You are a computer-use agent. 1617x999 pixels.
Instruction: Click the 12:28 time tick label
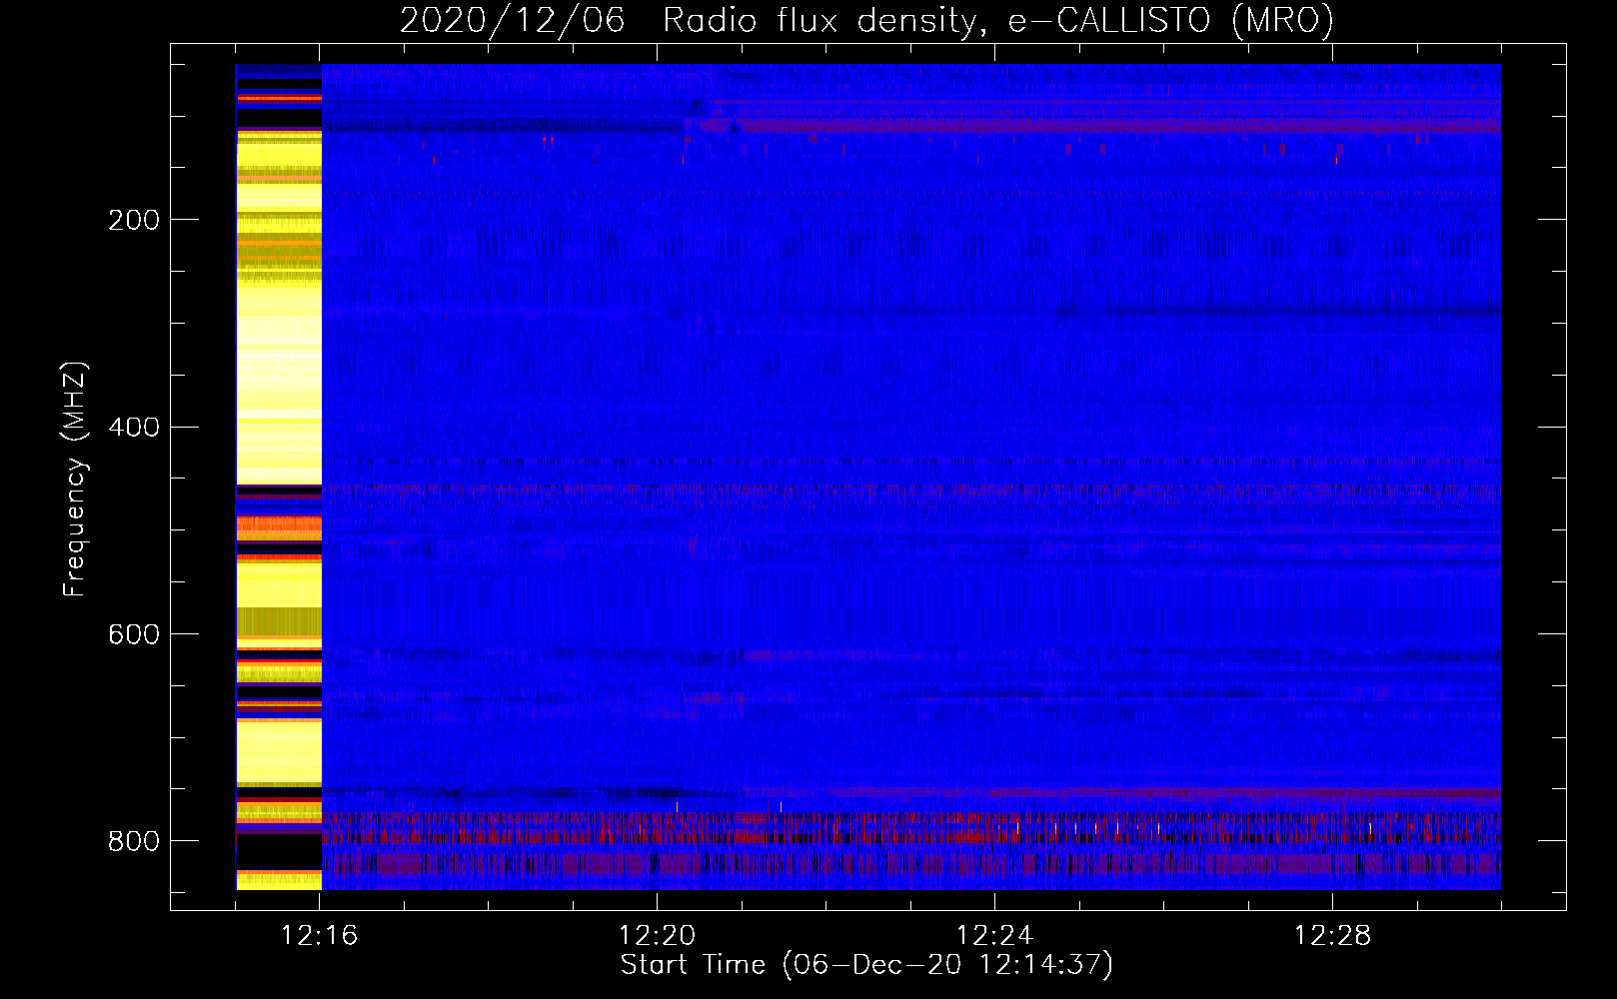[x=1333, y=936]
